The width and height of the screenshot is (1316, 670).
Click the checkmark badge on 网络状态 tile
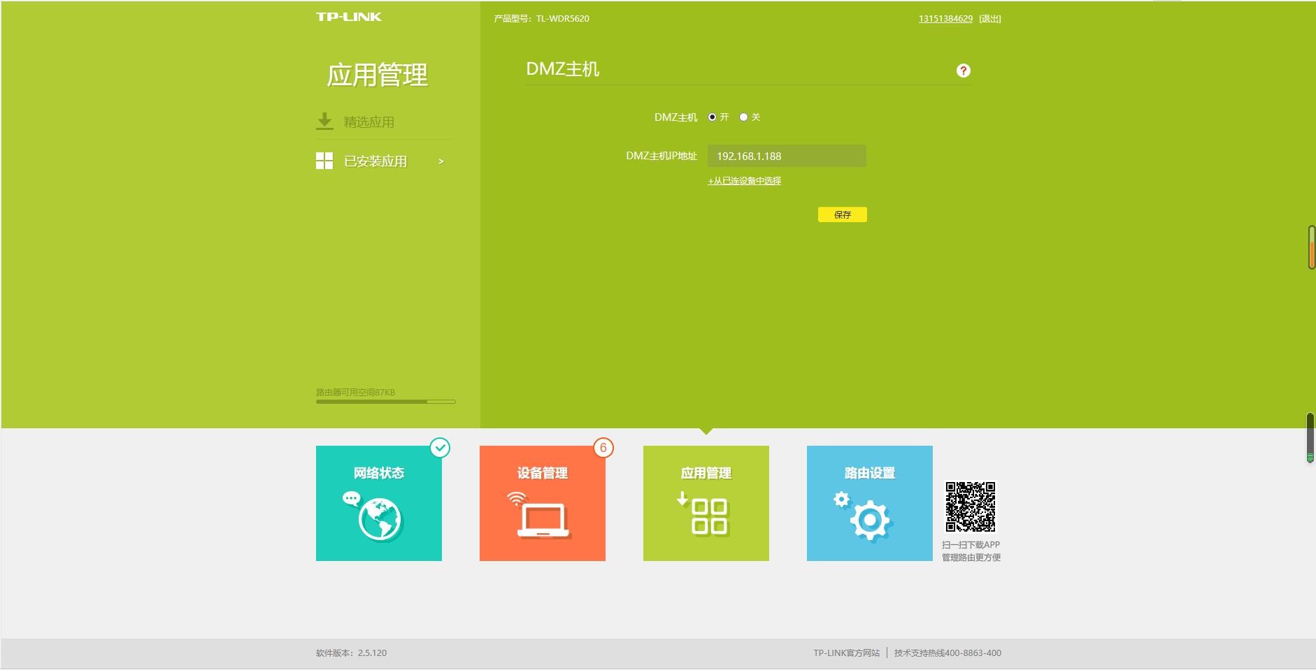coord(440,448)
